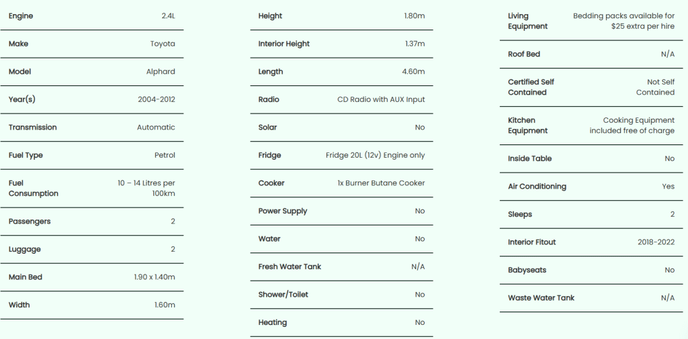The height and width of the screenshot is (339, 688).
Task: Click the Shower/Toilet label
Action: (283, 295)
